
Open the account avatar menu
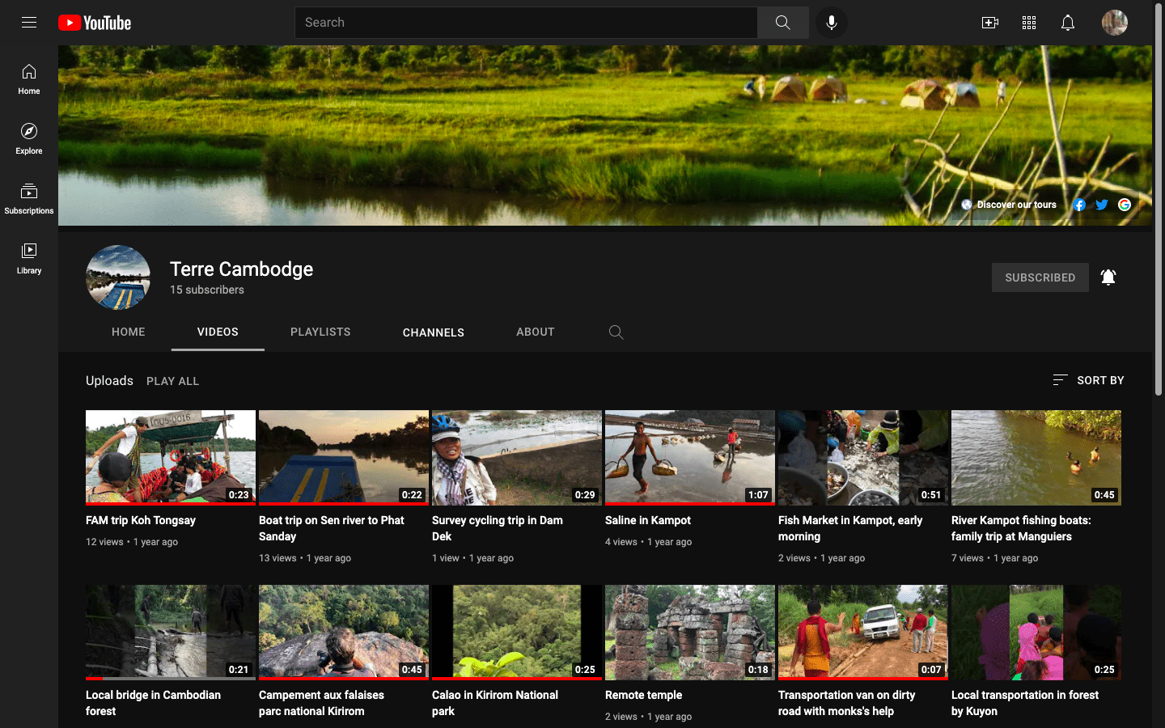pos(1115,23)
